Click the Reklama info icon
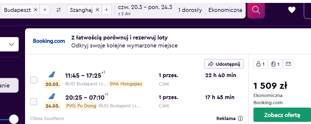 coord(240,118)
